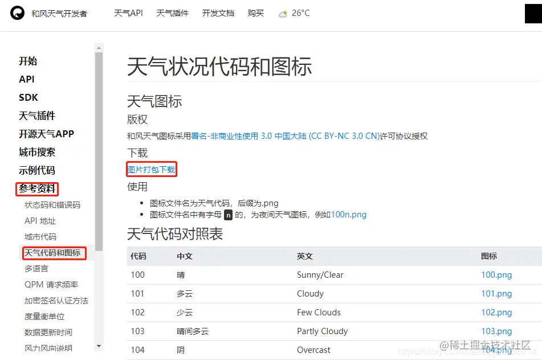Open 数据更新时间 sidebar entry

coord(48,332)
